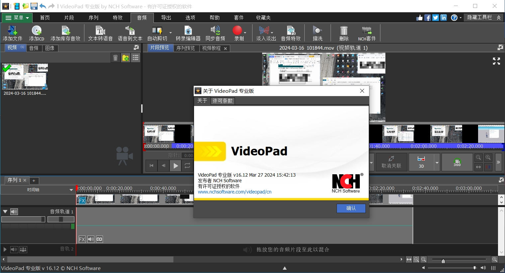Screen dimensions: 505x273
Task: Click the red Record (录制) button
Action: point(237,30)
